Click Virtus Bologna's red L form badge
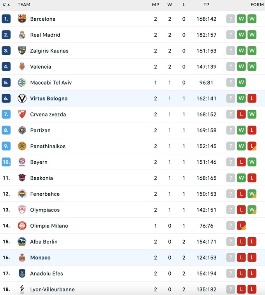Image resolution: width=265 pixels, height=295 pixels. 252,99
